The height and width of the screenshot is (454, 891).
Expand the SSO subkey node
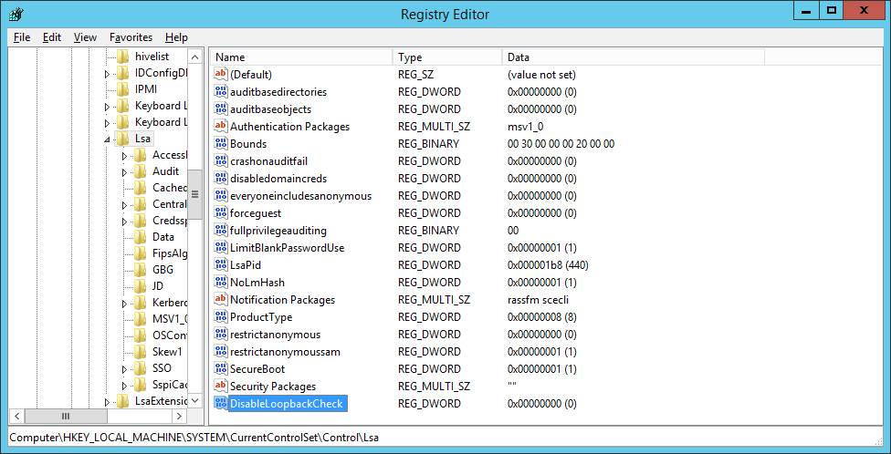tap(124, 368)
